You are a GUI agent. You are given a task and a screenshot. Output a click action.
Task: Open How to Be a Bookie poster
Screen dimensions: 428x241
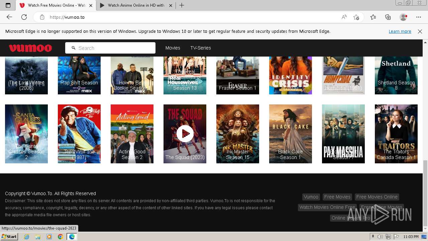132,76
